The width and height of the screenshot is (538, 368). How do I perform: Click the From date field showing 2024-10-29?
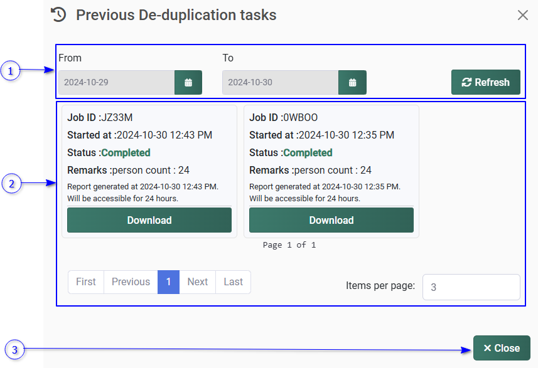(116, 82)
